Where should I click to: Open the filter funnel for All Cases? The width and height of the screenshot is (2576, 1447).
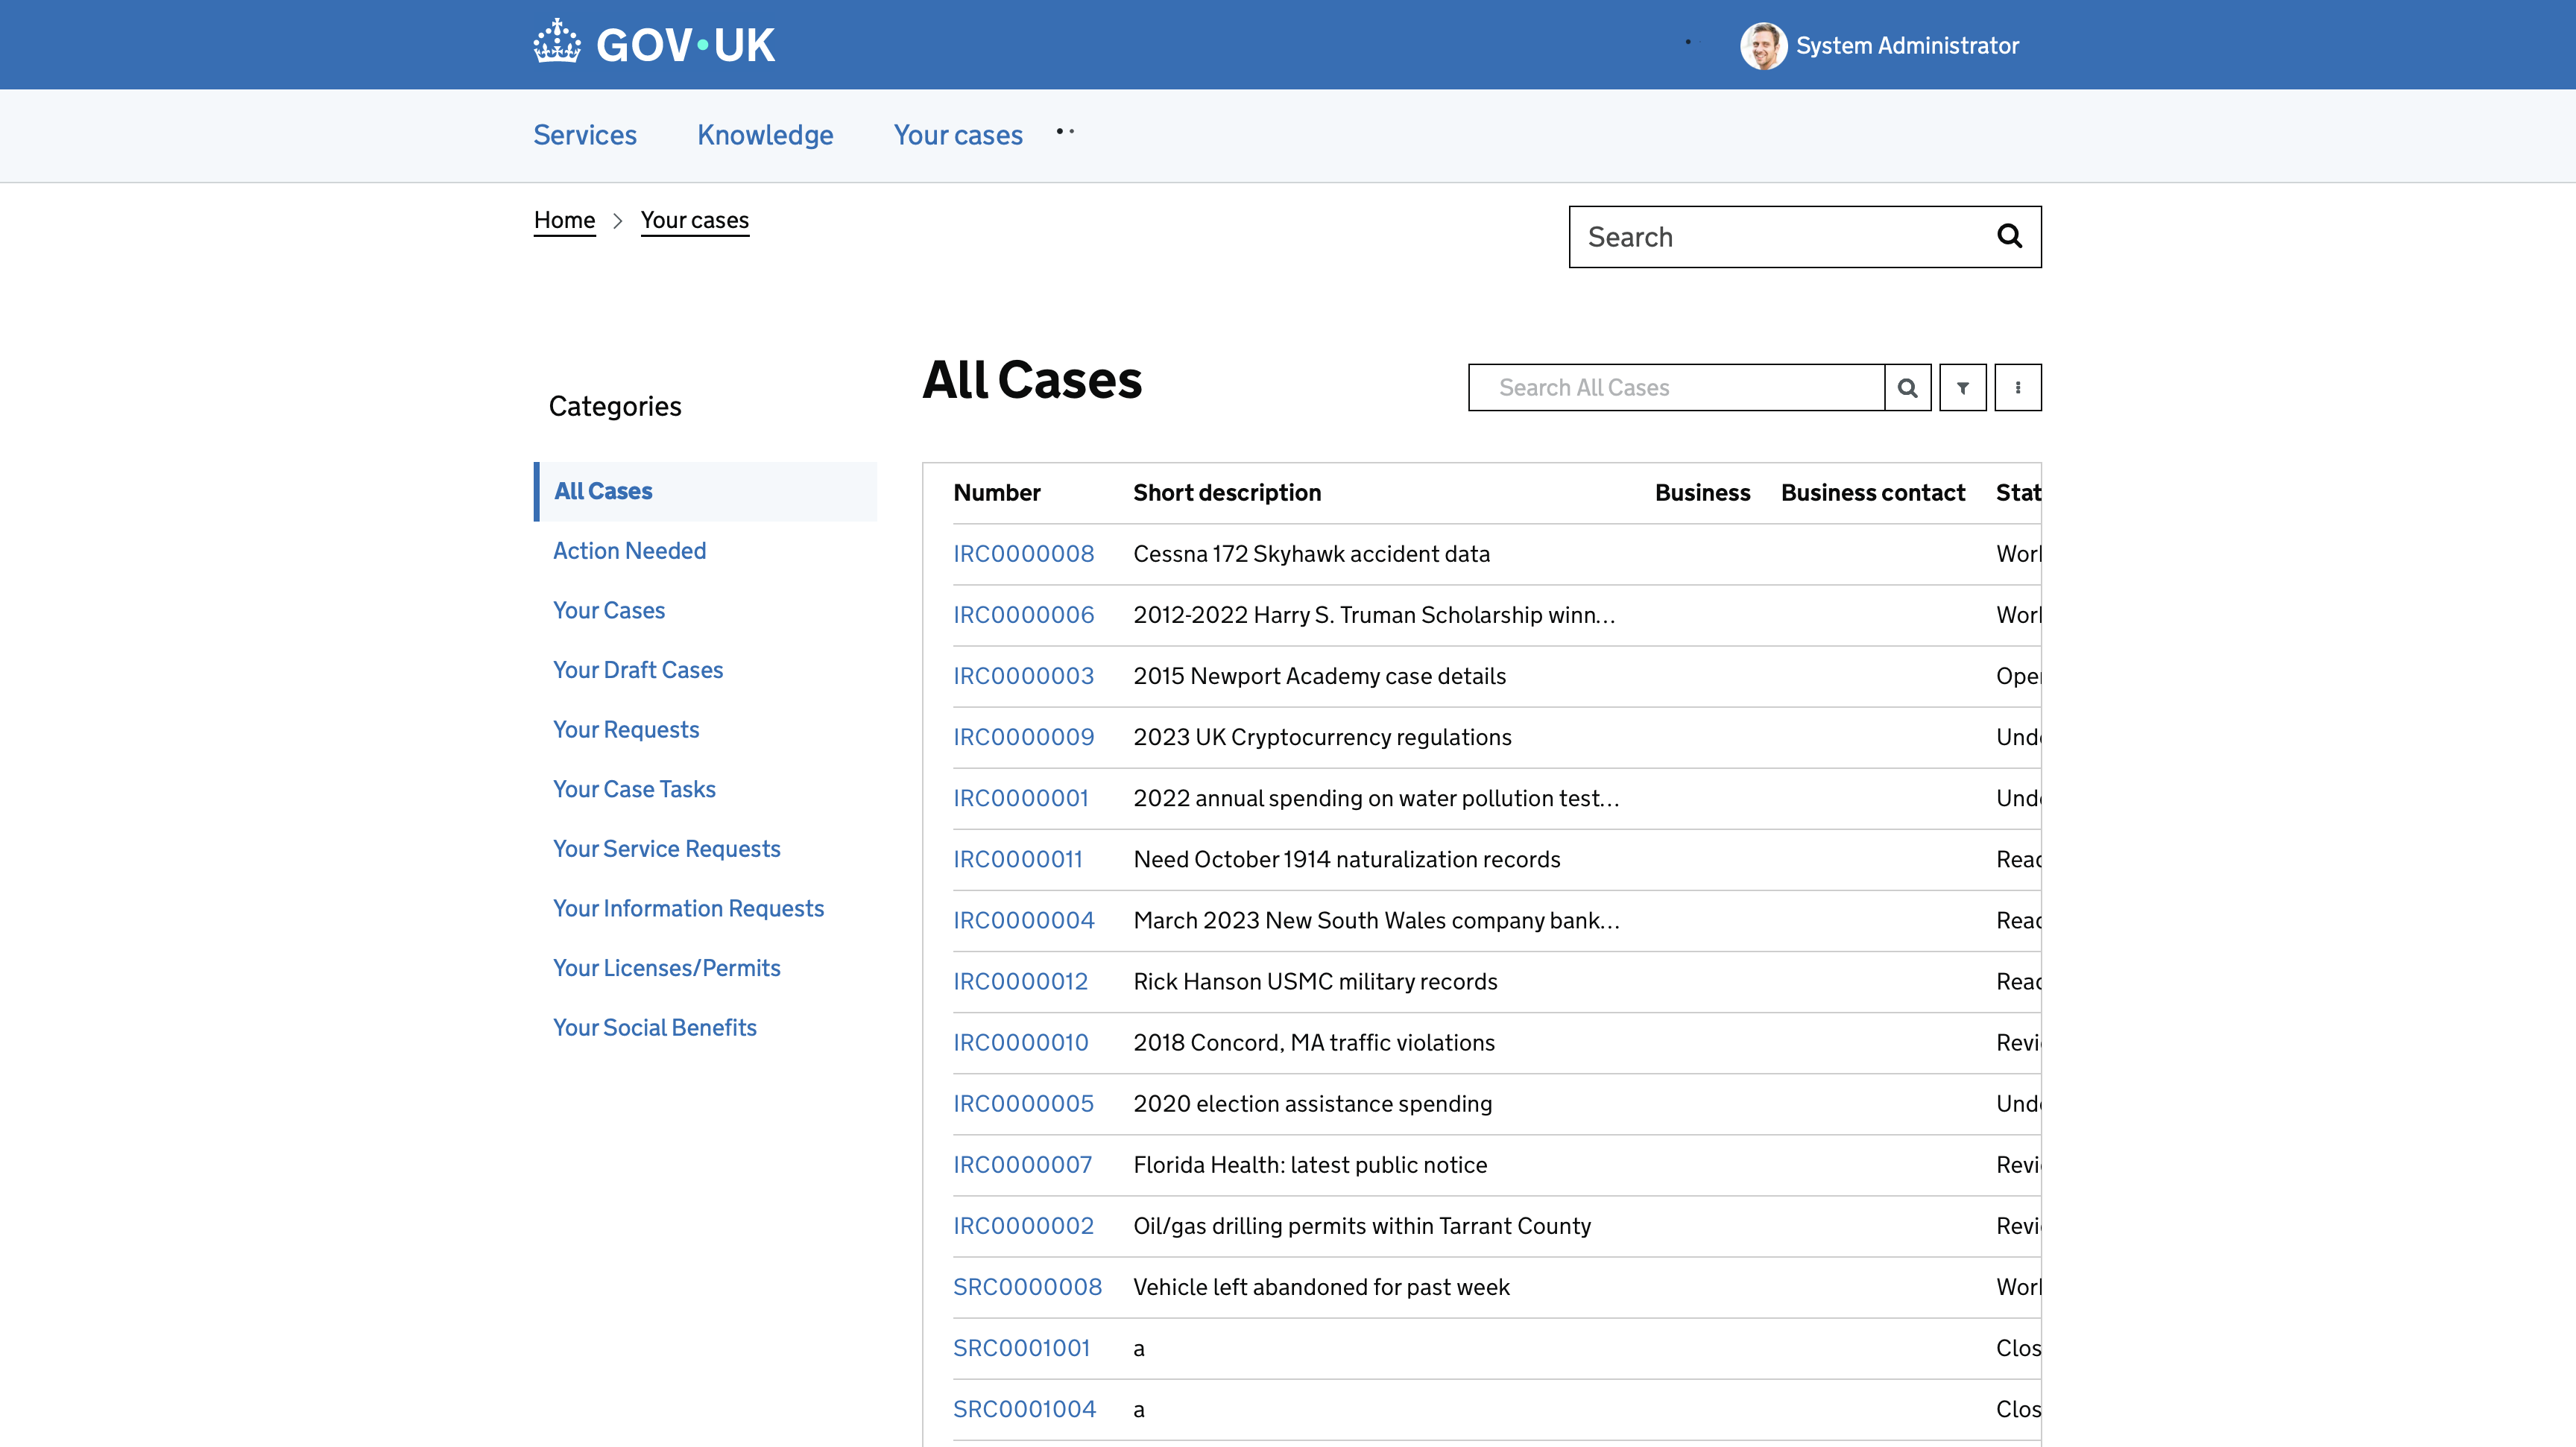1963,387
